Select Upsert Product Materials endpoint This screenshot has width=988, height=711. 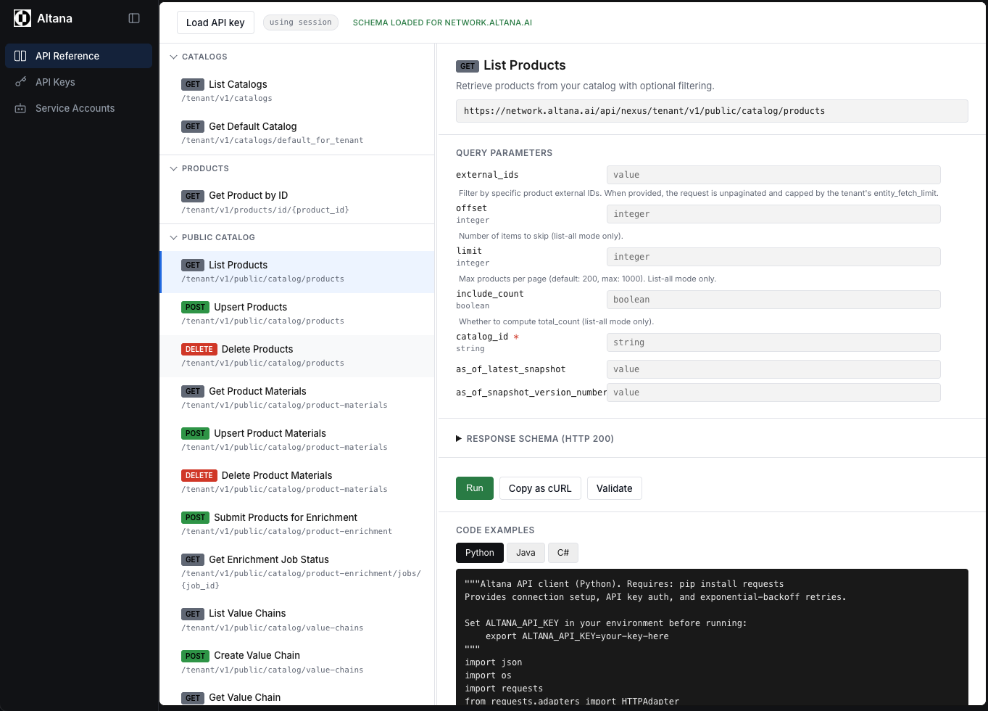pyautogui.click(x=297, y=440)
